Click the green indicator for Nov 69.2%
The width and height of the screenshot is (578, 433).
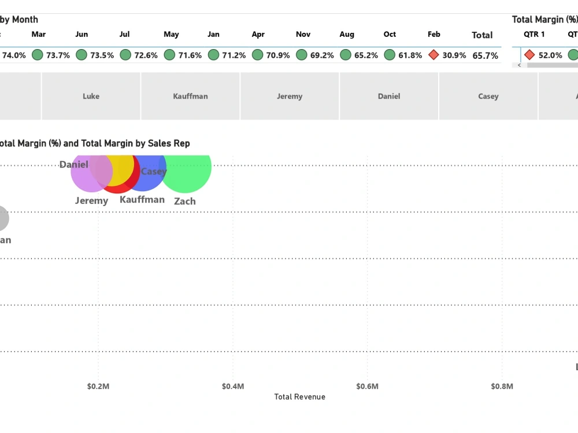(x=302, y=55)
